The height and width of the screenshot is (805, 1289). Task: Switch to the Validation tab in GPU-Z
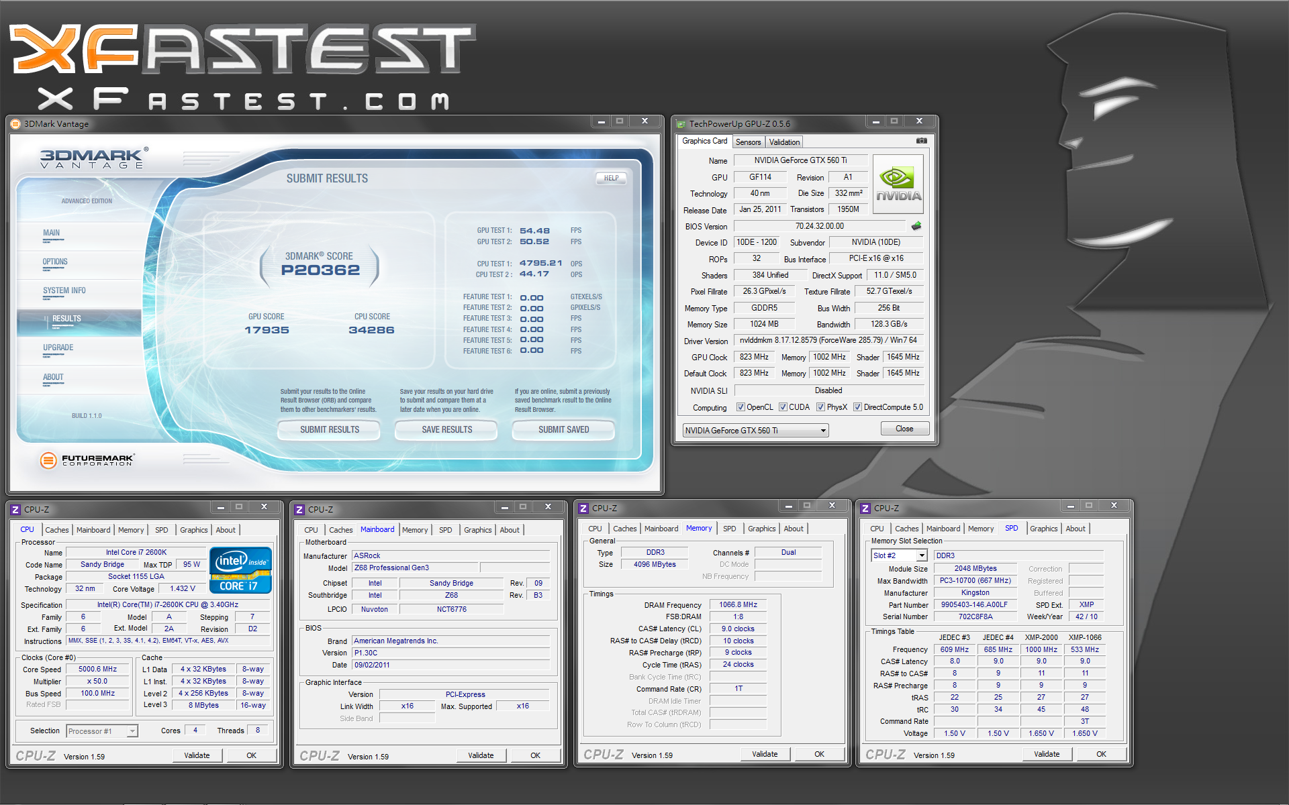784,142
